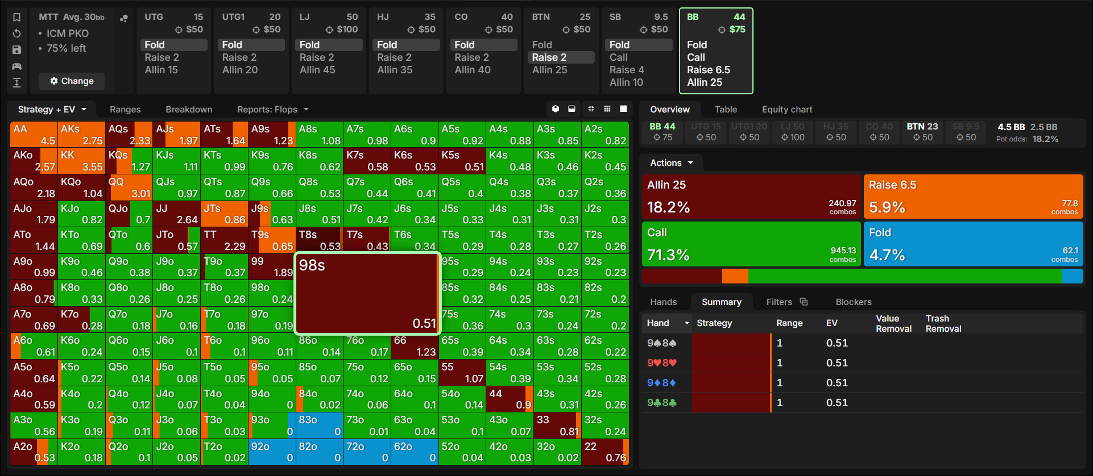Open the Strategy + EV dropdown
1093x476 pixels.
pos(52,110)
